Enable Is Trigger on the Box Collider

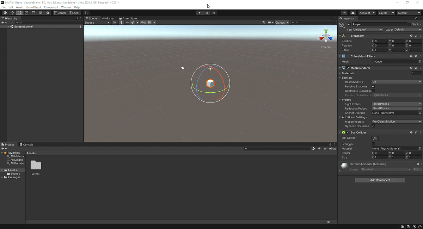pyautogui.click(x=373, y=144)
